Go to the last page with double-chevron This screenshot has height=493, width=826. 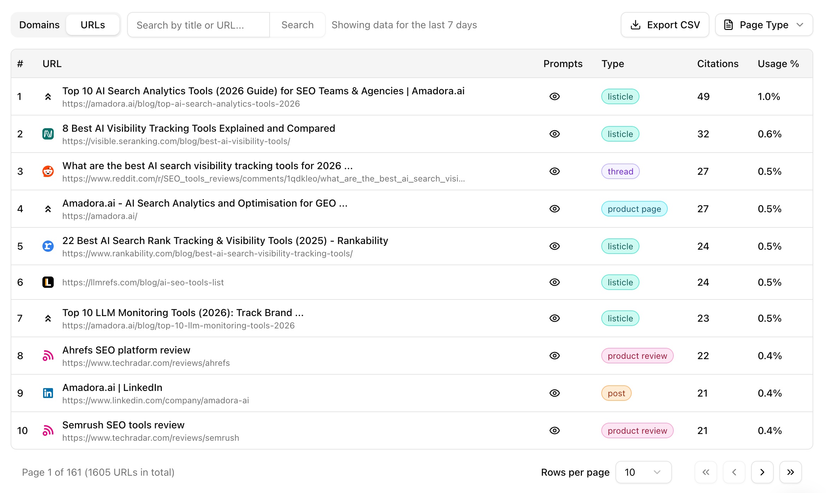pyautogui.click(x=791, y=472)
